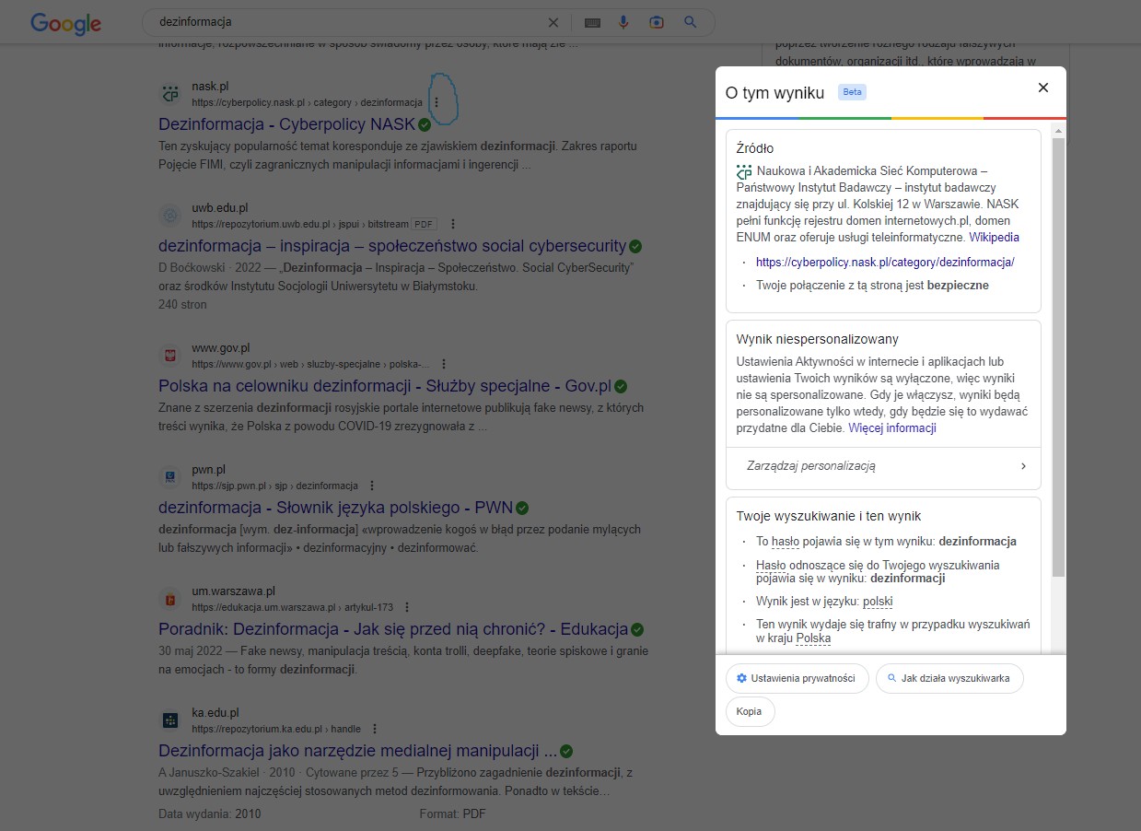This screenshot has width=1141, height=831.
Task: Click green checkmark beside Gov.pl result title
Action: [x=621, y=386]
